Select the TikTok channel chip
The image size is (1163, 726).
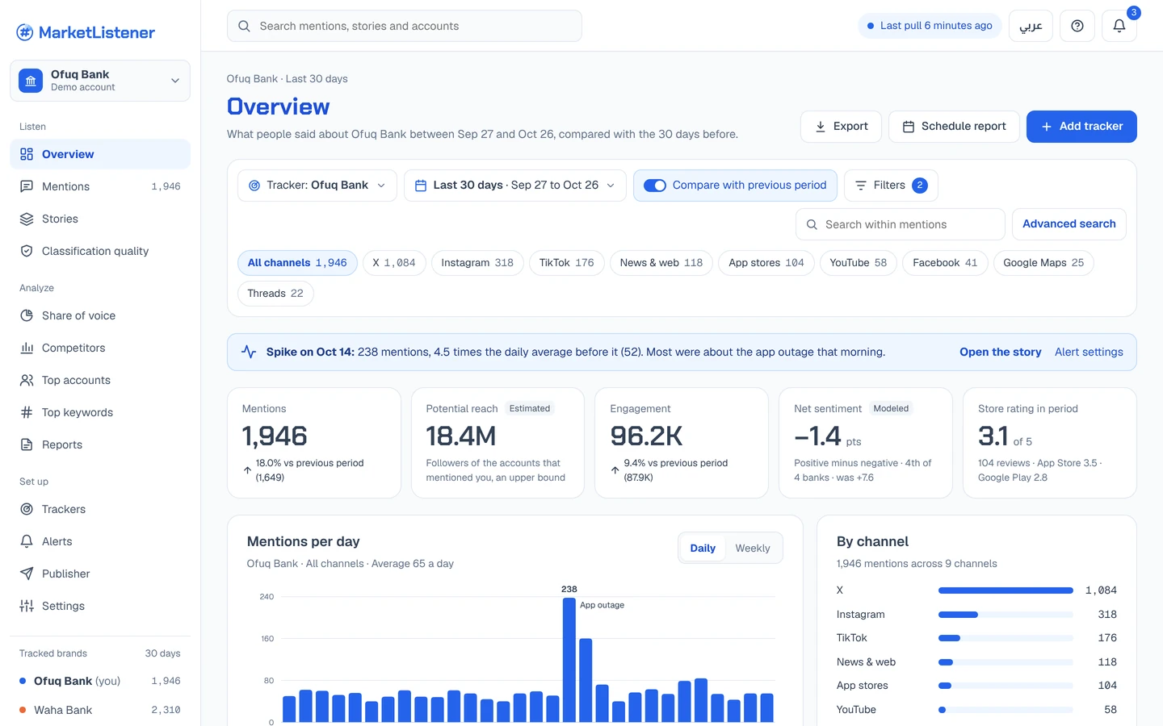tap(567, 263)
